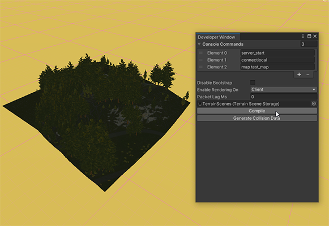Click the Compile button
The image size is (329, 226).
(x=257, y=111)
